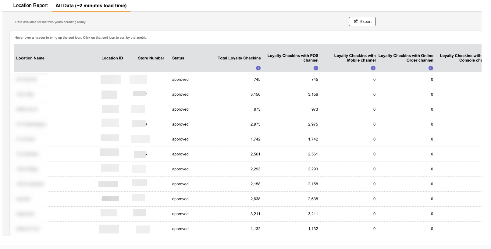Click the Store Number column header
Viewport: 491px width, 249px height.
(151, 58)
